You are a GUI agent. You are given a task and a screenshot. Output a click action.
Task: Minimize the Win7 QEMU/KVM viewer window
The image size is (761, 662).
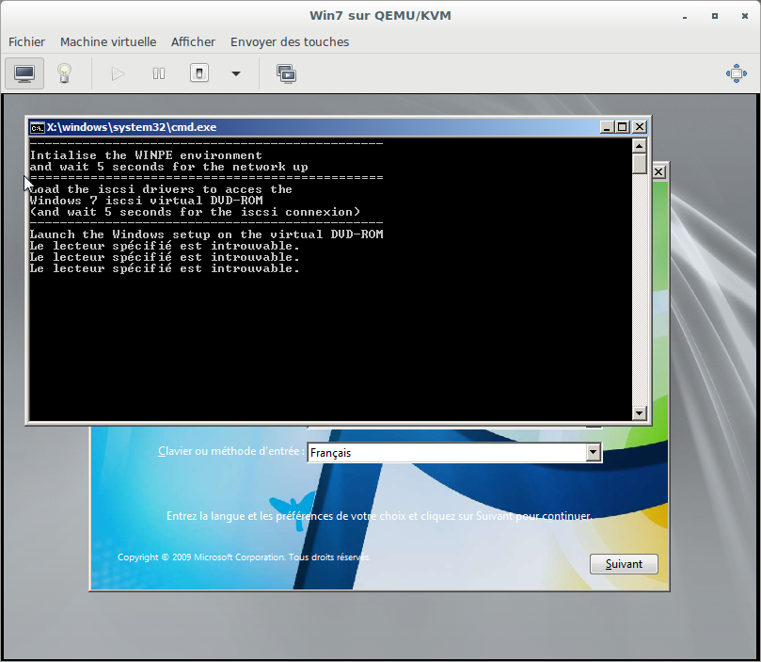click(685, 16)
